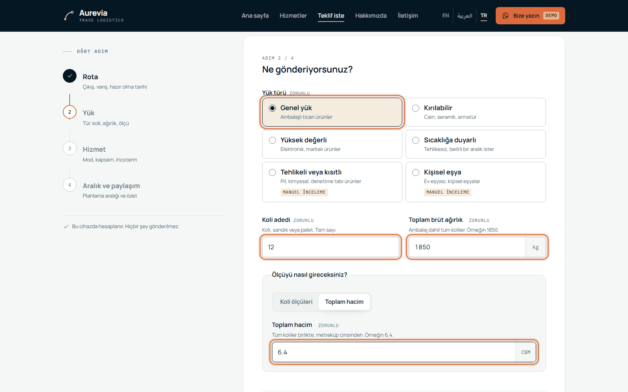Click the Aurevia logo icon
628x392 pixels.
(x=69, y=16)
